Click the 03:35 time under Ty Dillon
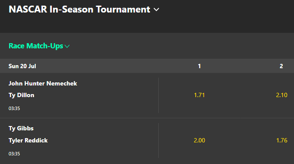 [14, 108]
